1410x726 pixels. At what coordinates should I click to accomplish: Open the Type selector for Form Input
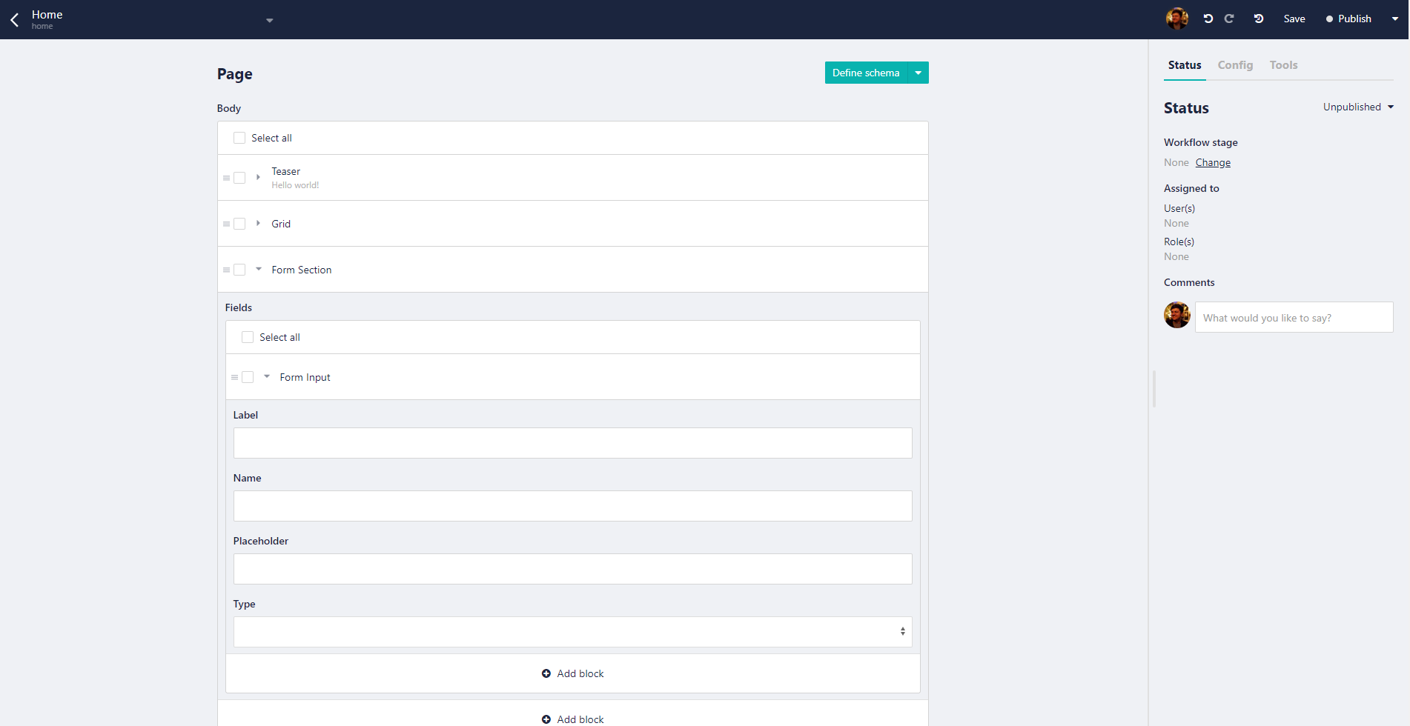click(x=572, y=631)
